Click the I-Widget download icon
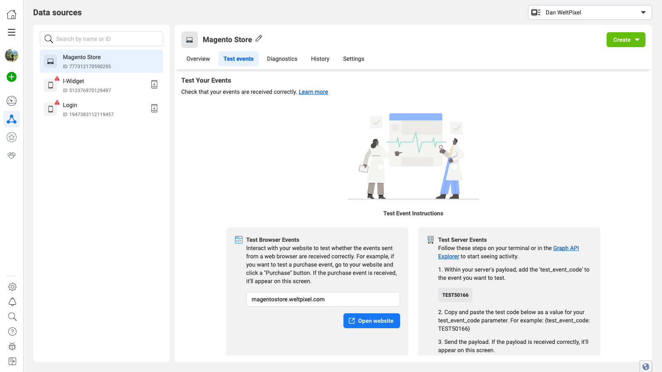Screen dimensions: 662x372 point(154,84)
